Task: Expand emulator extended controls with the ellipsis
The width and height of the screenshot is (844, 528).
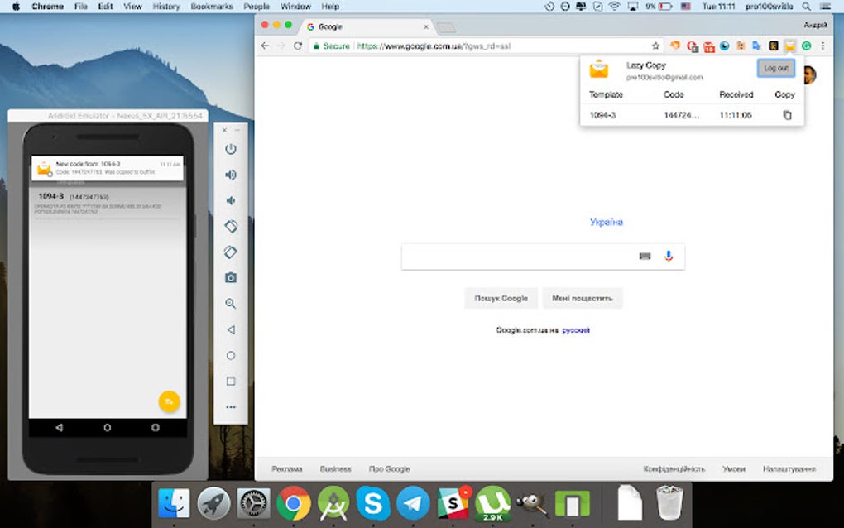Action: point(231,406)
